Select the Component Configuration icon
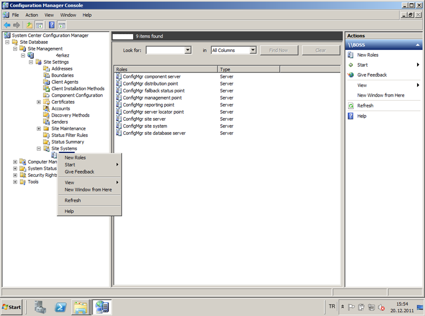 pyautogui.click(x=46, y=96)
